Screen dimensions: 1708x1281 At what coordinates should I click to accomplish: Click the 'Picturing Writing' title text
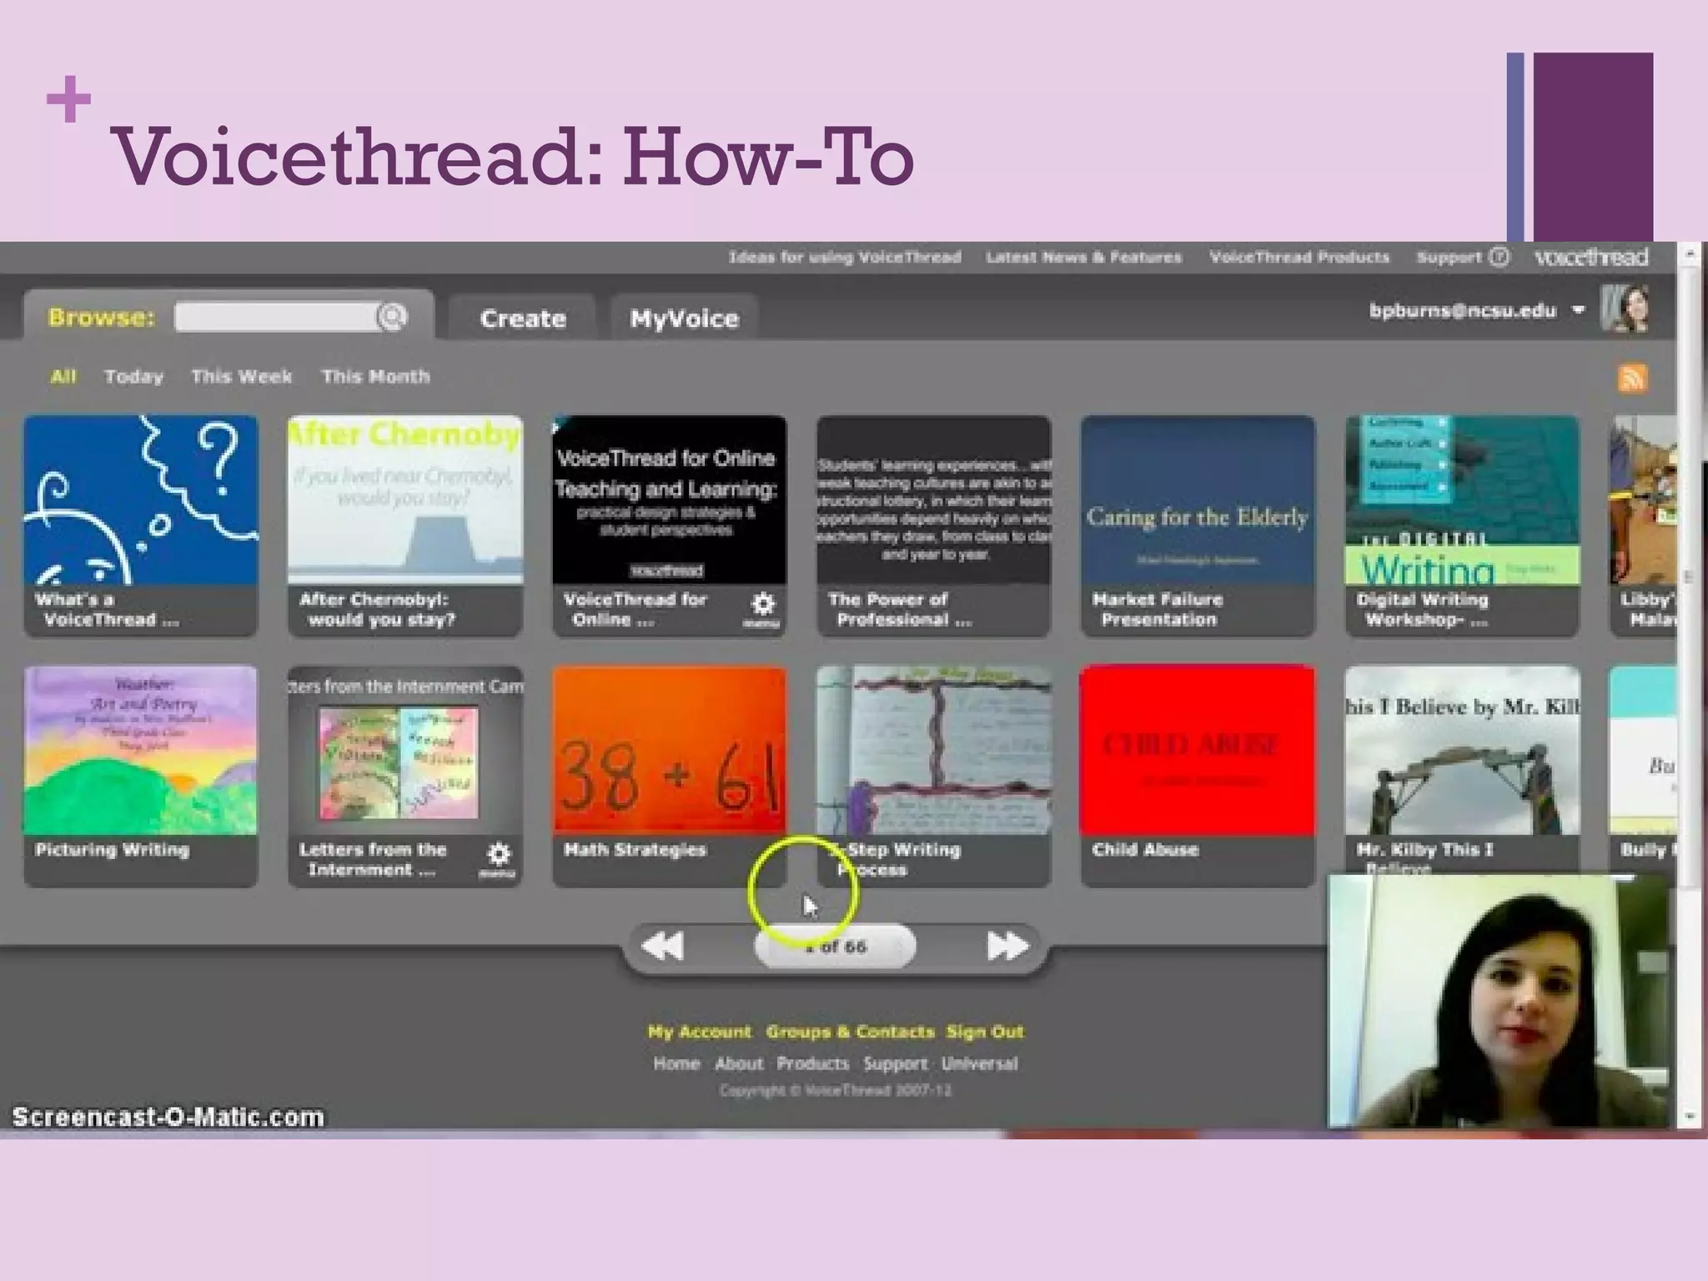click(x=112, y=849)
